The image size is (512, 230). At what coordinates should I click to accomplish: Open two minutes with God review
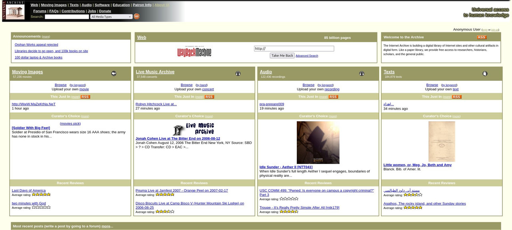tap(29, 204)
